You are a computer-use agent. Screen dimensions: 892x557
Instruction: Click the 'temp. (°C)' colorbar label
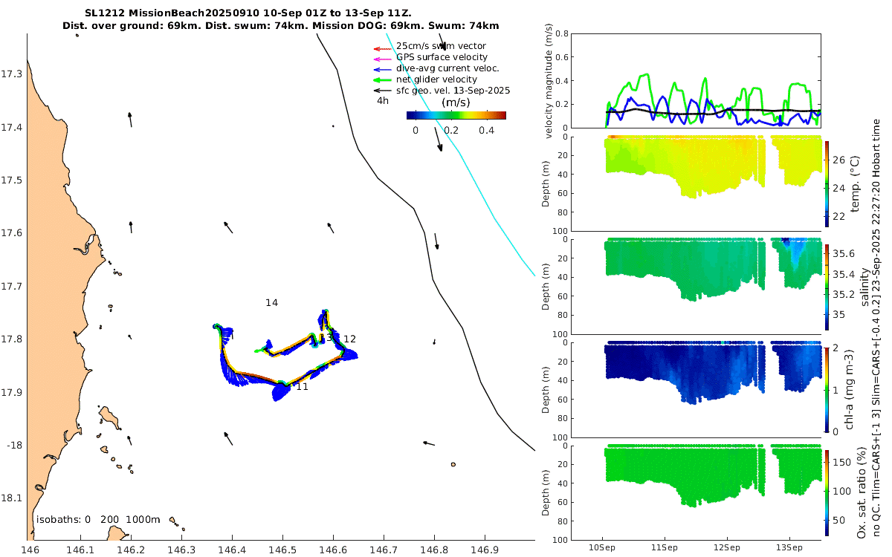pos(855,183)
